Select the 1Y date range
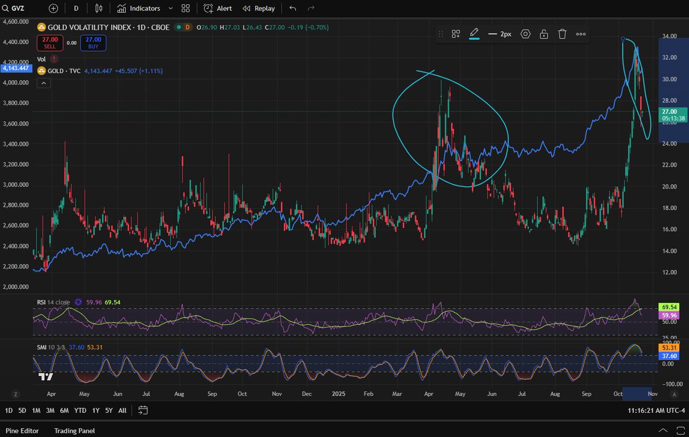Image resolution: width=689 pixels, height=437 pixels. coord(96,411)
